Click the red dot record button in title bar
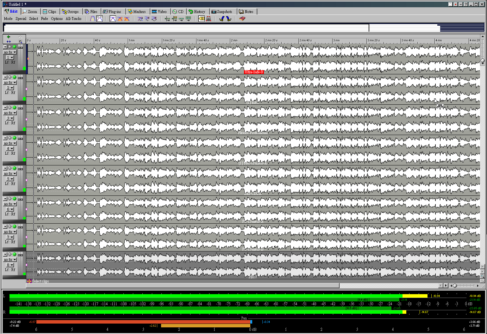 [x=455, y=4]
